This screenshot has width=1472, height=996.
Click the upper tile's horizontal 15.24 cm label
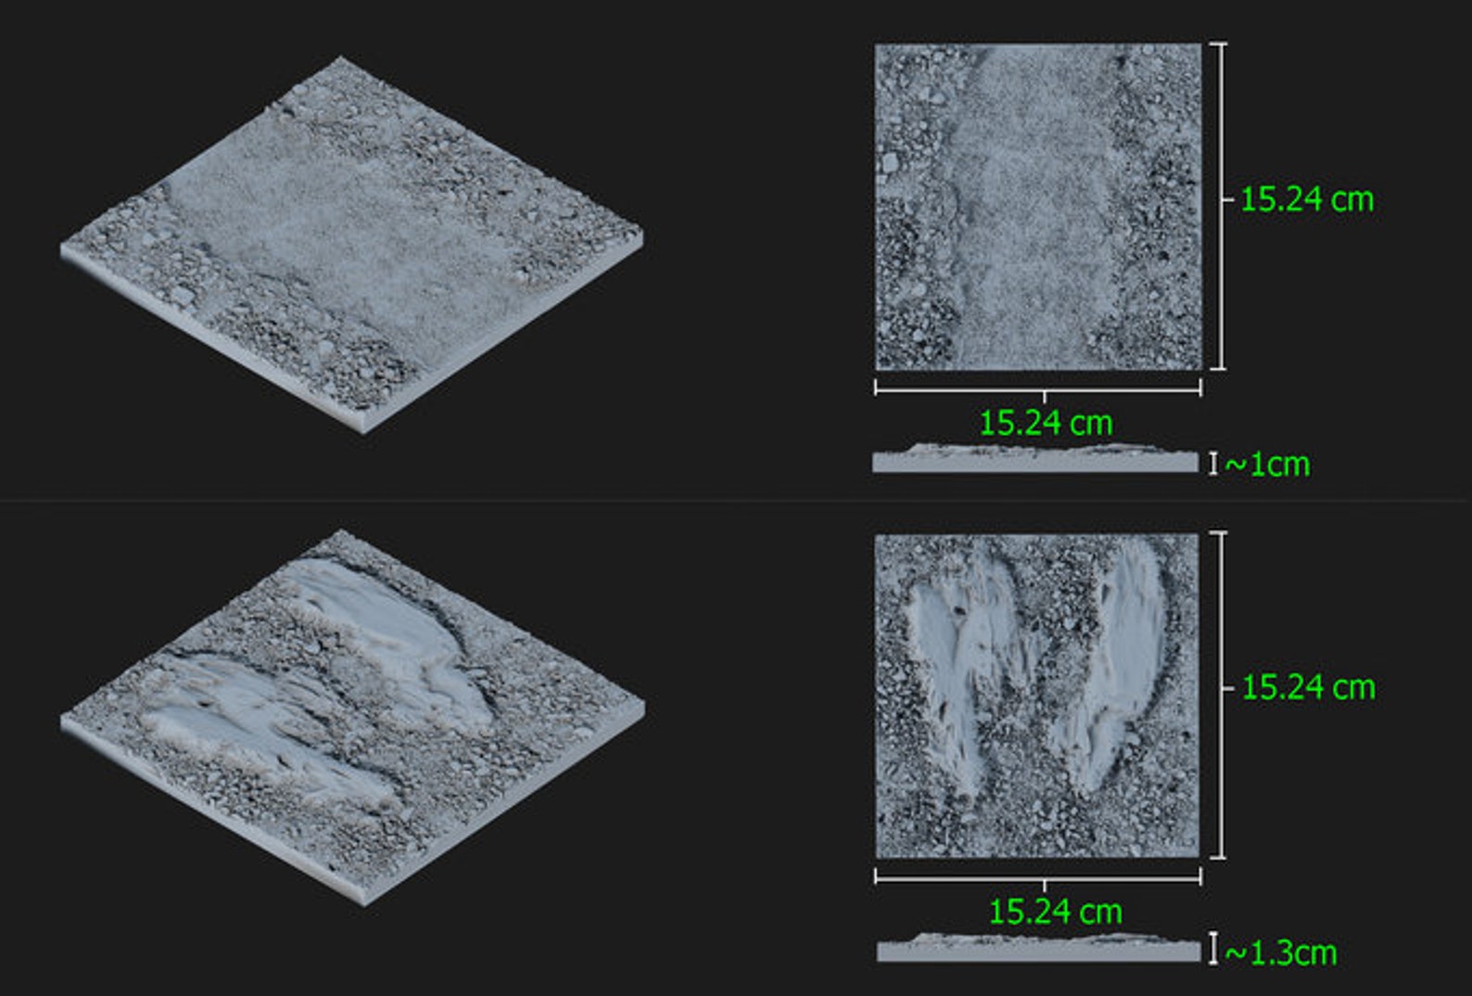click(1046, 423)
